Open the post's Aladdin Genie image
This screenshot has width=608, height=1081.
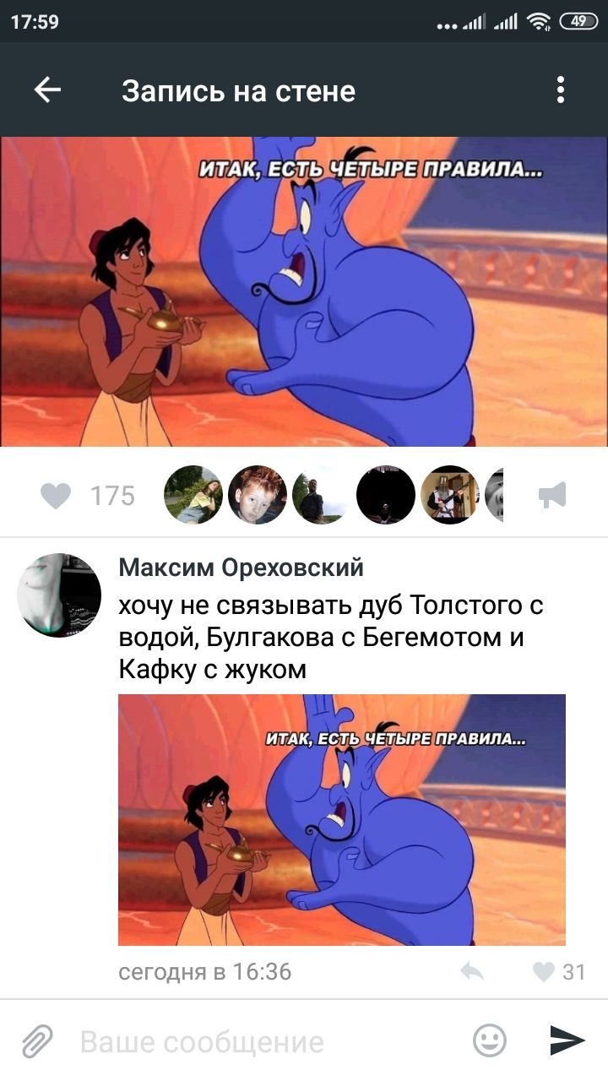[304, 291]
